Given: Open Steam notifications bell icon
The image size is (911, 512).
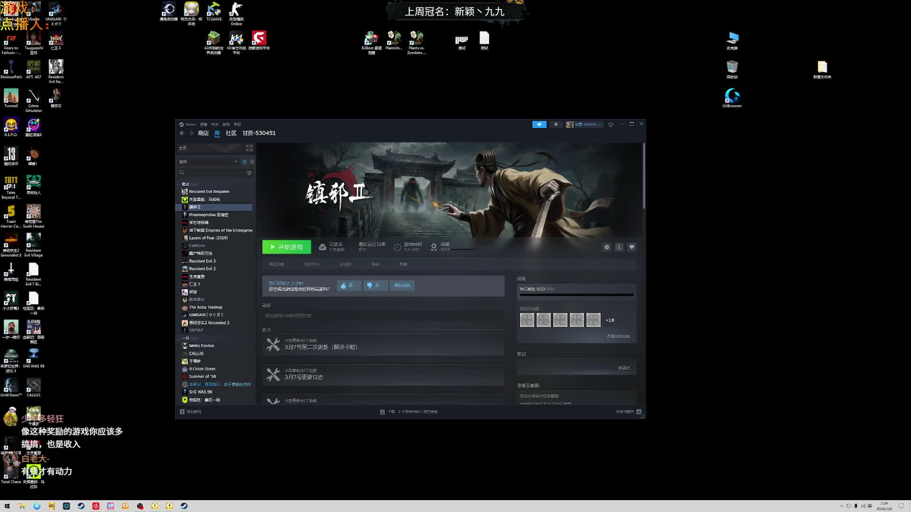Looking at the screenshot, I should click(556, 124).
